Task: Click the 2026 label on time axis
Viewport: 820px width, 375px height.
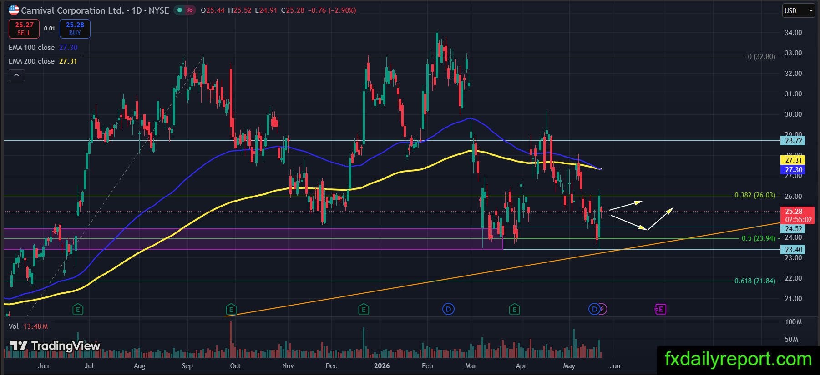Action: [381, 366]
